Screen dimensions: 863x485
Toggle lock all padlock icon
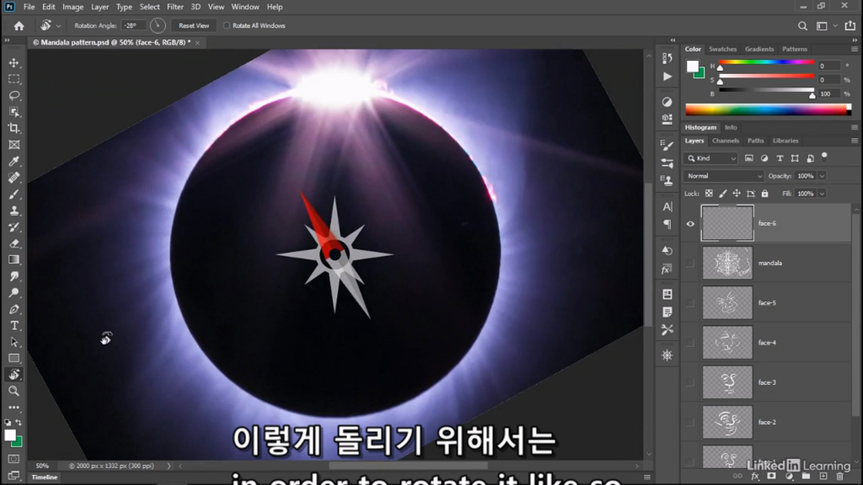point(765,193)
